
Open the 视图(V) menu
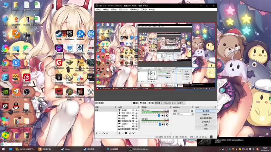click(113, 10)
